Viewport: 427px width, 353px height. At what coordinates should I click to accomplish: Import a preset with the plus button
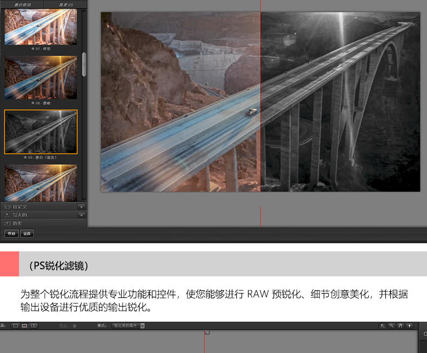(82, 215)
